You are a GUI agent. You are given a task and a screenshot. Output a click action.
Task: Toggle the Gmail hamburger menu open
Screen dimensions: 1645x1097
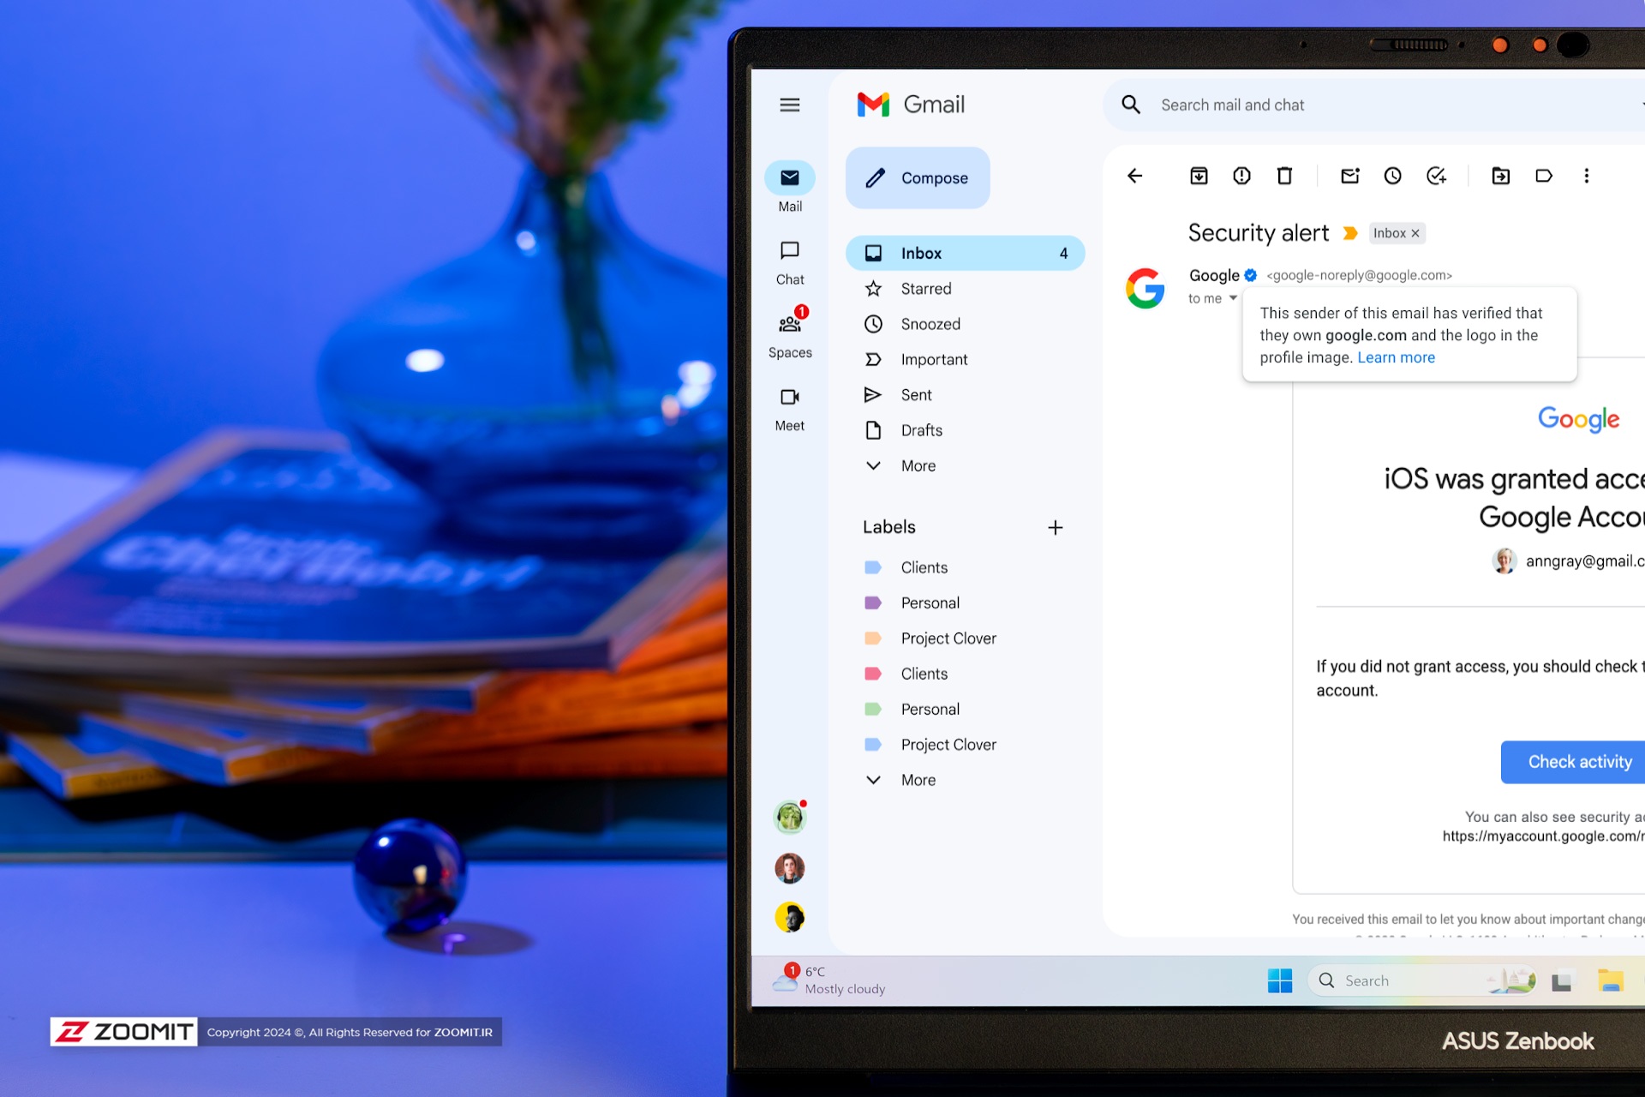(x=788, y=104)
